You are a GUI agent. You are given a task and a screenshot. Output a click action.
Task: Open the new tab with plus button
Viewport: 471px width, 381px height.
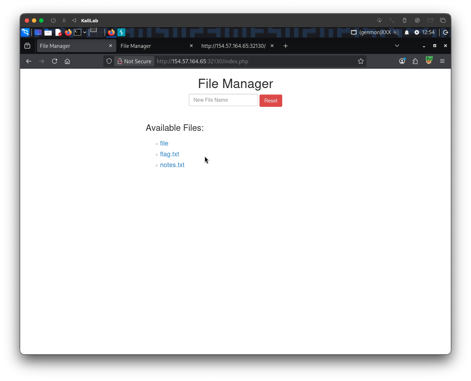click(285, 46)
